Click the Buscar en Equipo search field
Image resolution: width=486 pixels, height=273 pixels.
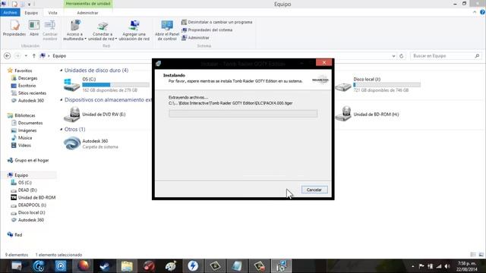446,56
